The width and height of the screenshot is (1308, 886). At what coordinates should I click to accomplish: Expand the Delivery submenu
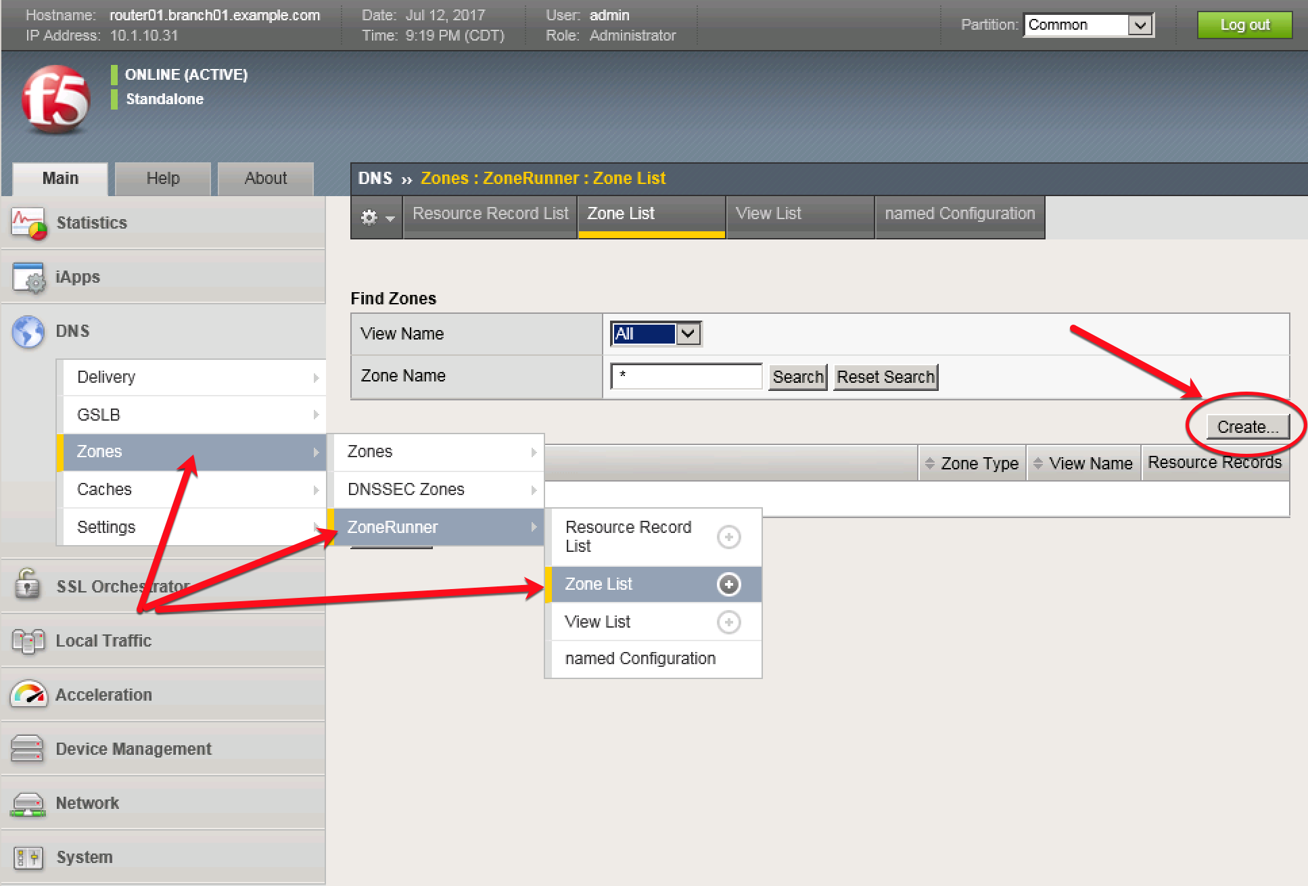point(194,377)
